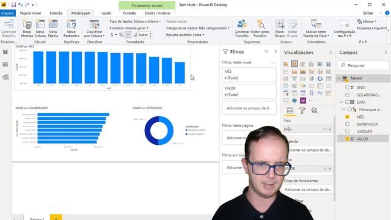
Task: Click Marcar como Tabela de Data
Action: [316, 29]
